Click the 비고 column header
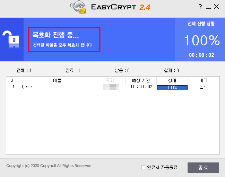The image size is (225, 177). (204, 81)
